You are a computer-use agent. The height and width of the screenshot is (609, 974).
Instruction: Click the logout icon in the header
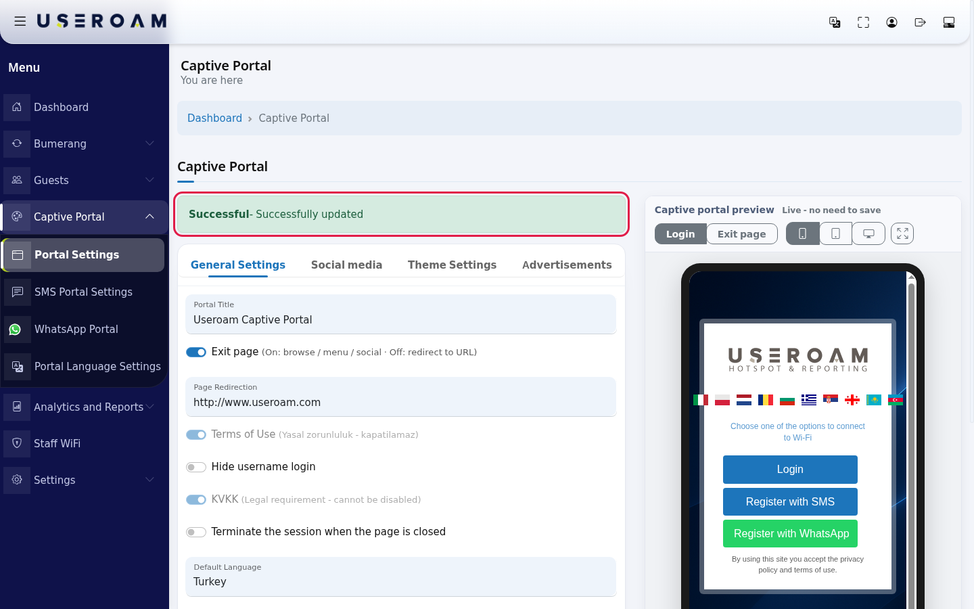(920, 22)
